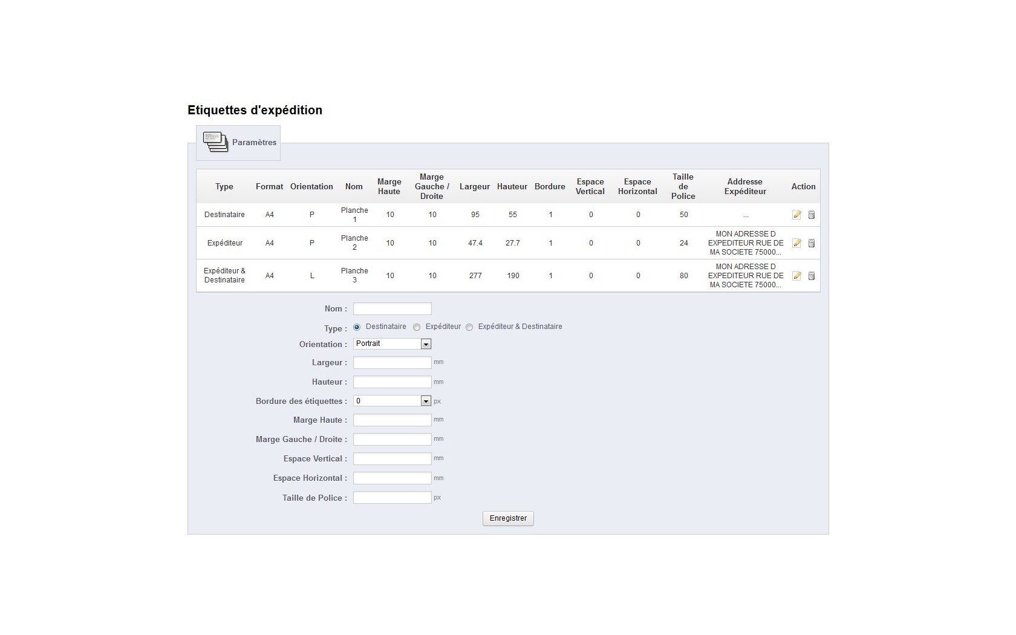Viewport: 1016px width, 635px height.
Task: Click the 190 height value
Action: point(513,276)
